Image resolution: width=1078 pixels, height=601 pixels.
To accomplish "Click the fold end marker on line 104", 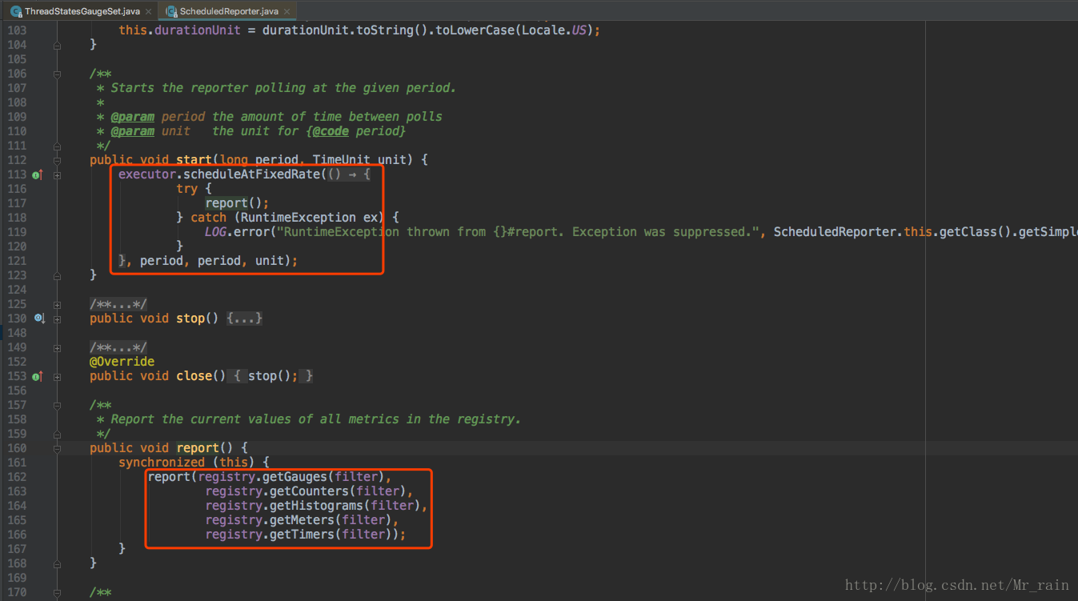I will pyautogui.click(x=57, y=45).
